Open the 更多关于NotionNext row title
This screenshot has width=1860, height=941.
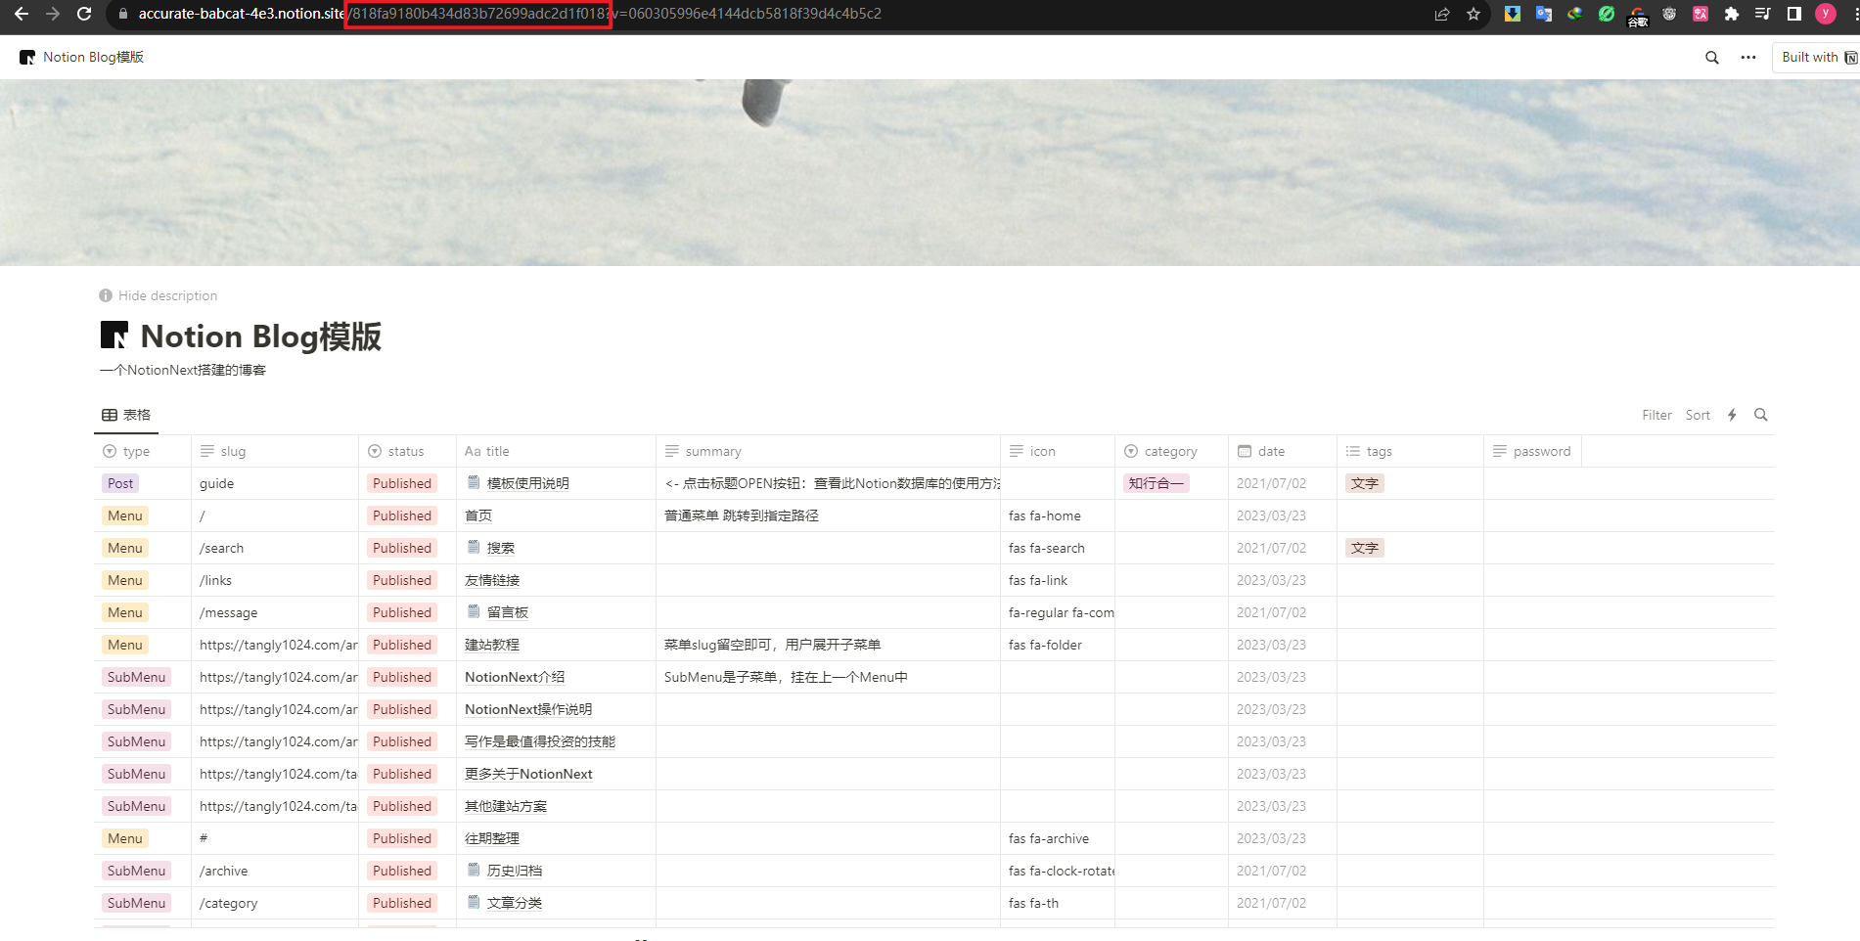click(x=528, y=774)
